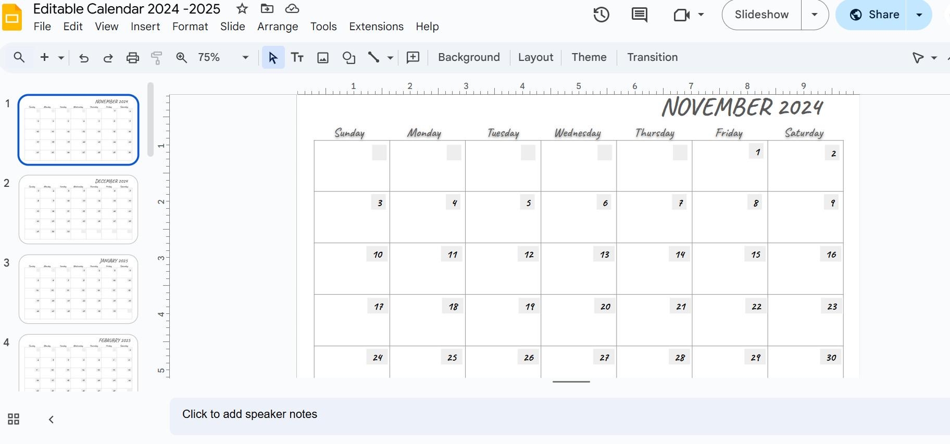Select the text box tool

pos(297,58)
